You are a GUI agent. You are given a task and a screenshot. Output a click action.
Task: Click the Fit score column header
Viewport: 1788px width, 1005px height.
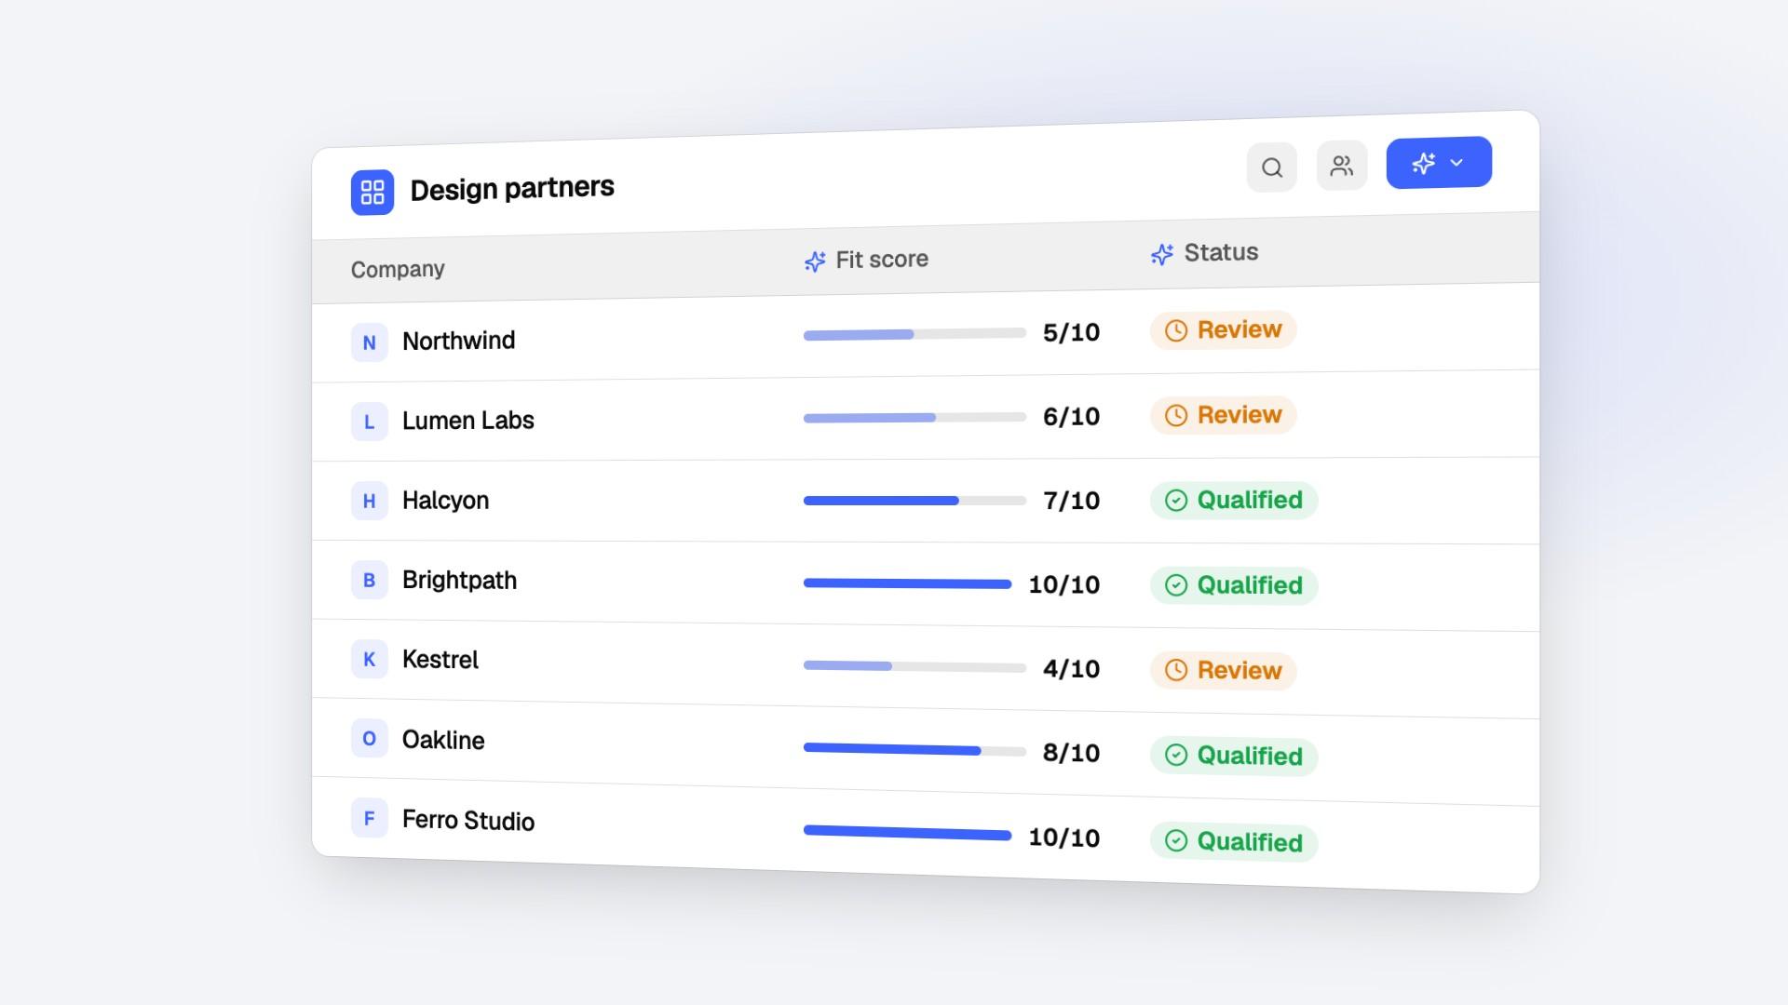tap(866, 260)
